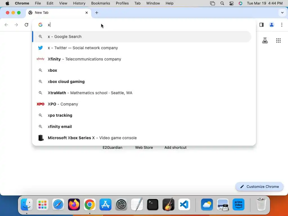The height and width of the screenshot is (216, 288).
Task: Select the Xfinity Telecommunications company suggestion
Action: pyautogui.click(x=142, y=59)
